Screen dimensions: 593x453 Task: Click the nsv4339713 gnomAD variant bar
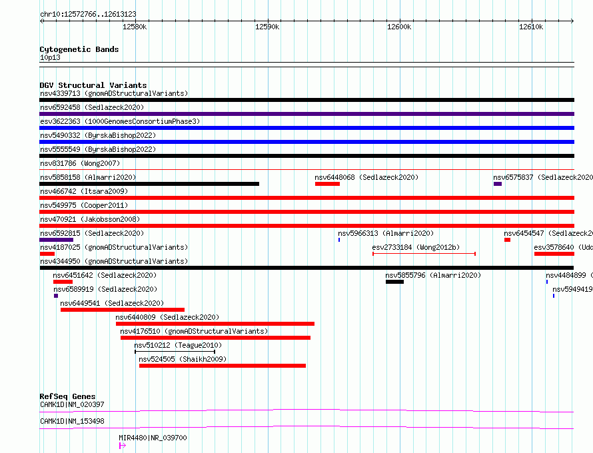[x=306, y=100]
